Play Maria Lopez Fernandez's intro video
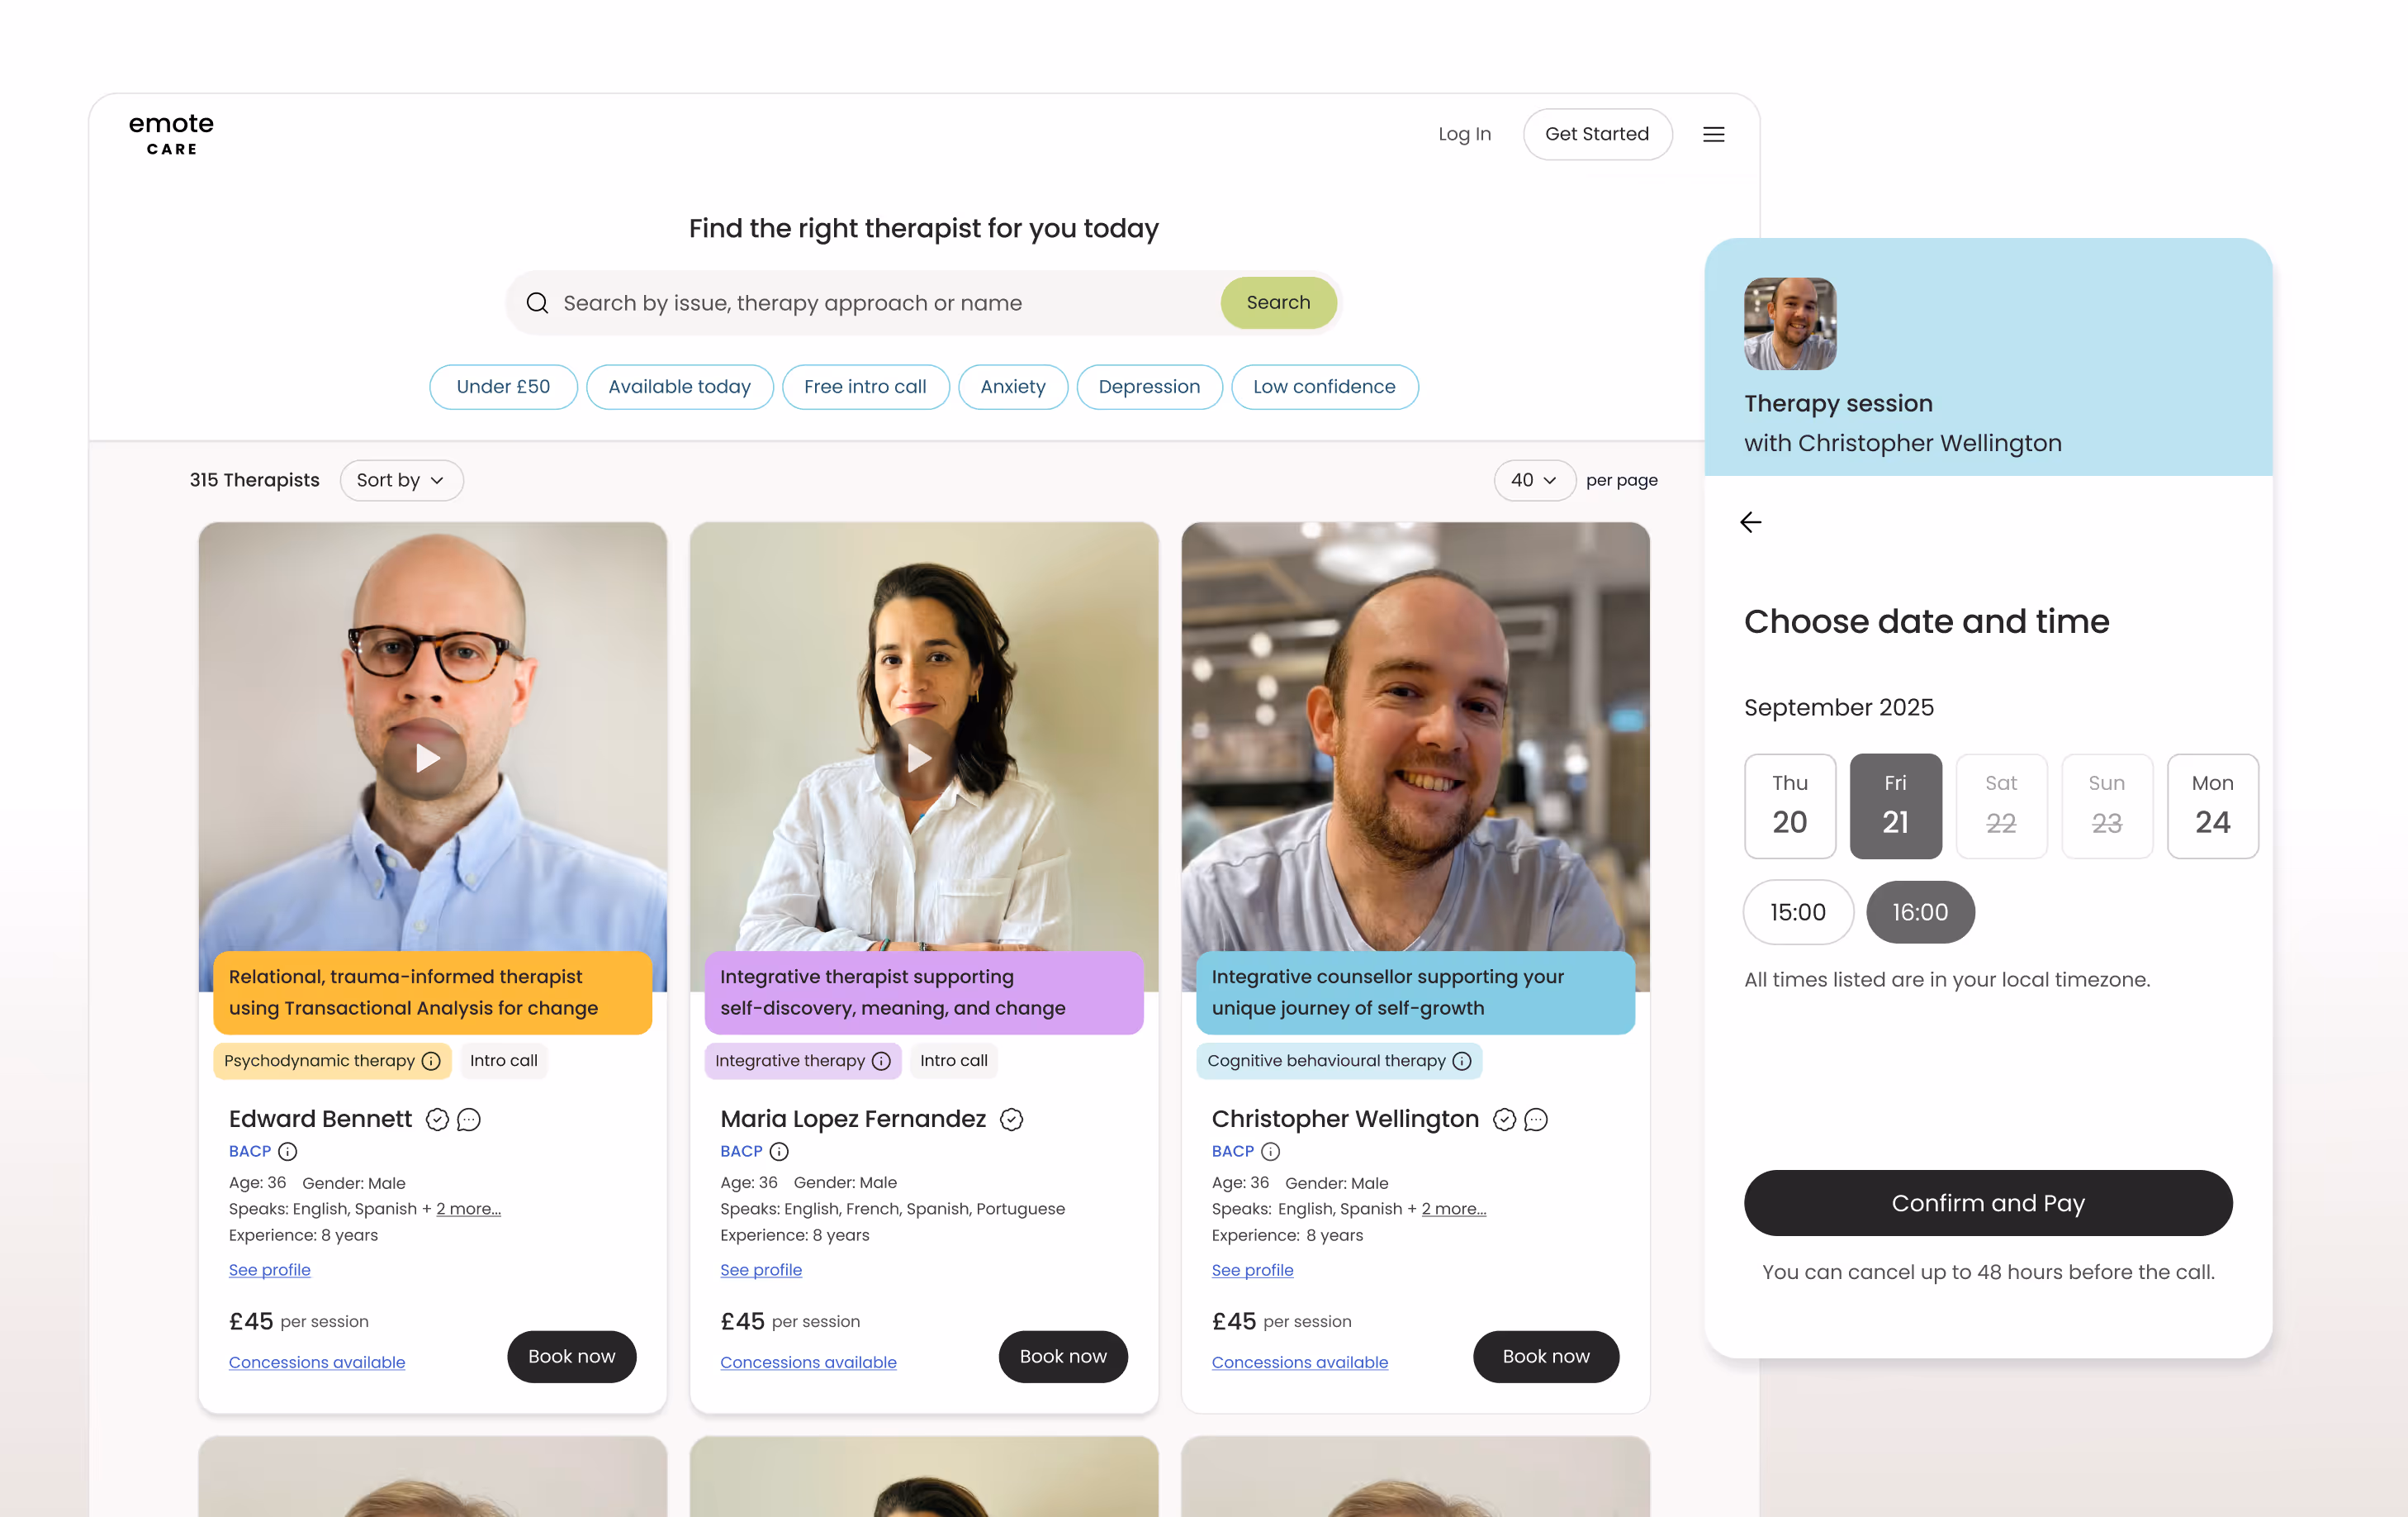This screenshot has width=2408, height=1517. (x=917, y=758)
